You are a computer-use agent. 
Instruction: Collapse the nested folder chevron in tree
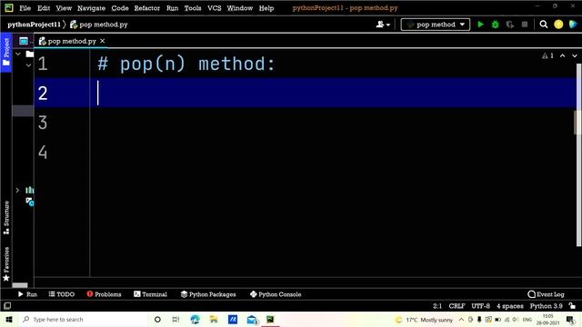point(28,65)
